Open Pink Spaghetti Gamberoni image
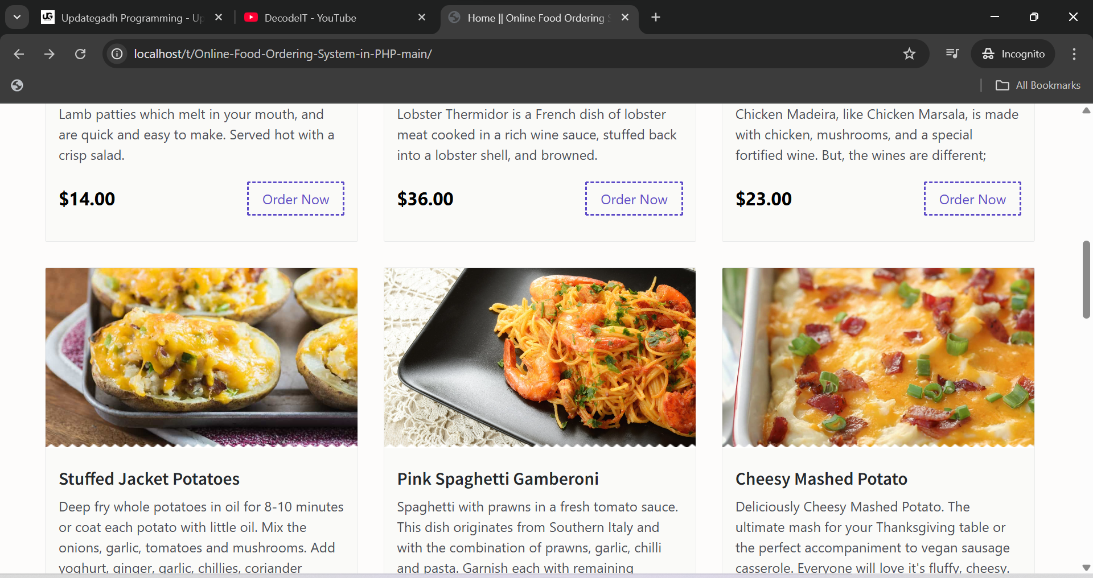1093x578 pixels. tap(540, 357)
